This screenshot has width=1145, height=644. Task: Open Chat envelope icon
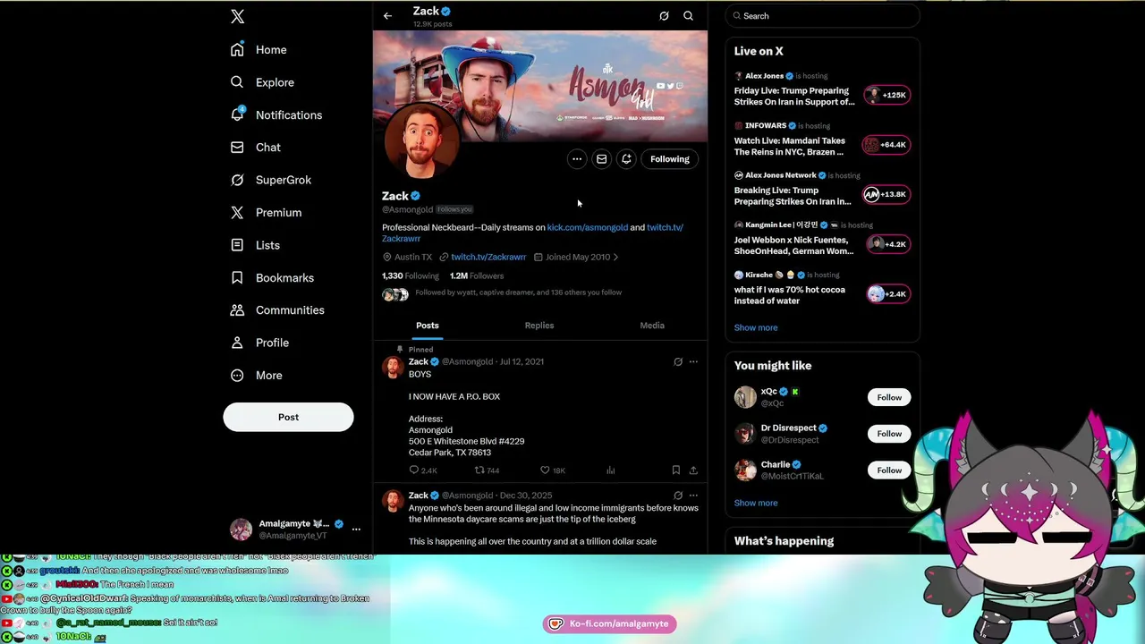[x=237, y=147]
